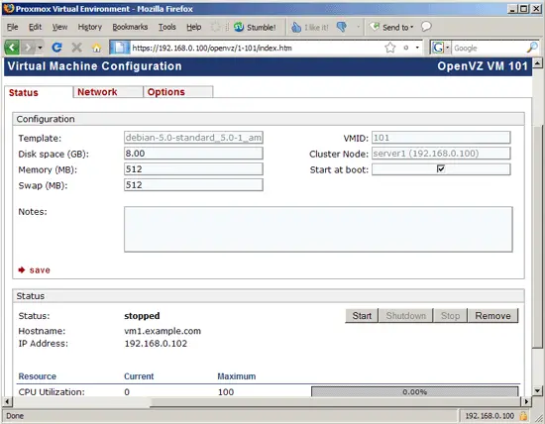The height and width of the screenshot is (424, 545).
Task: Open the back/forward history dropdown arrow
Action: click(x=40, y=48)
